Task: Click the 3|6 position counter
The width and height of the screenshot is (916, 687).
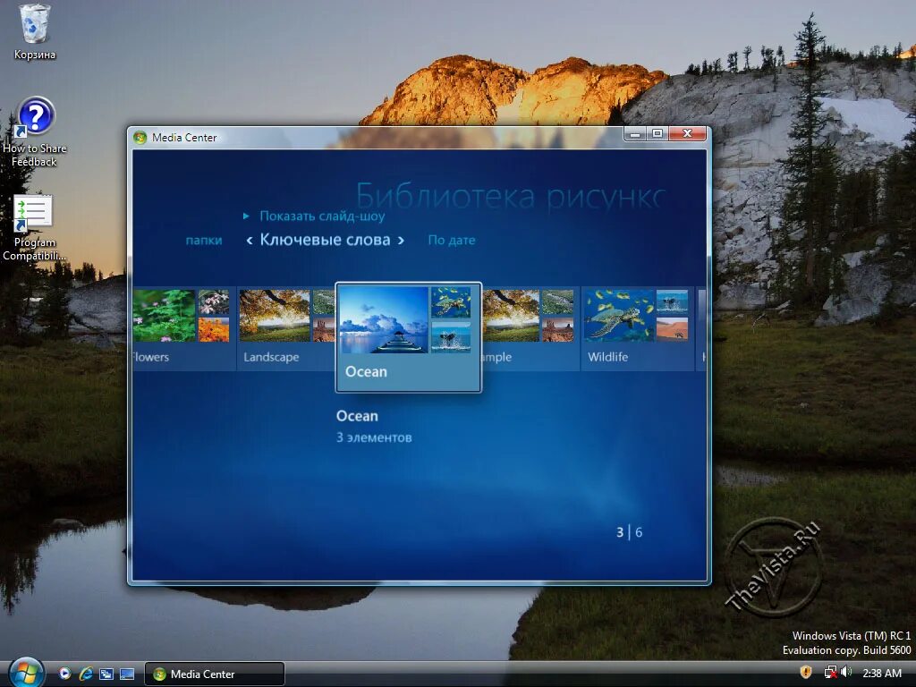Action: 629,532
